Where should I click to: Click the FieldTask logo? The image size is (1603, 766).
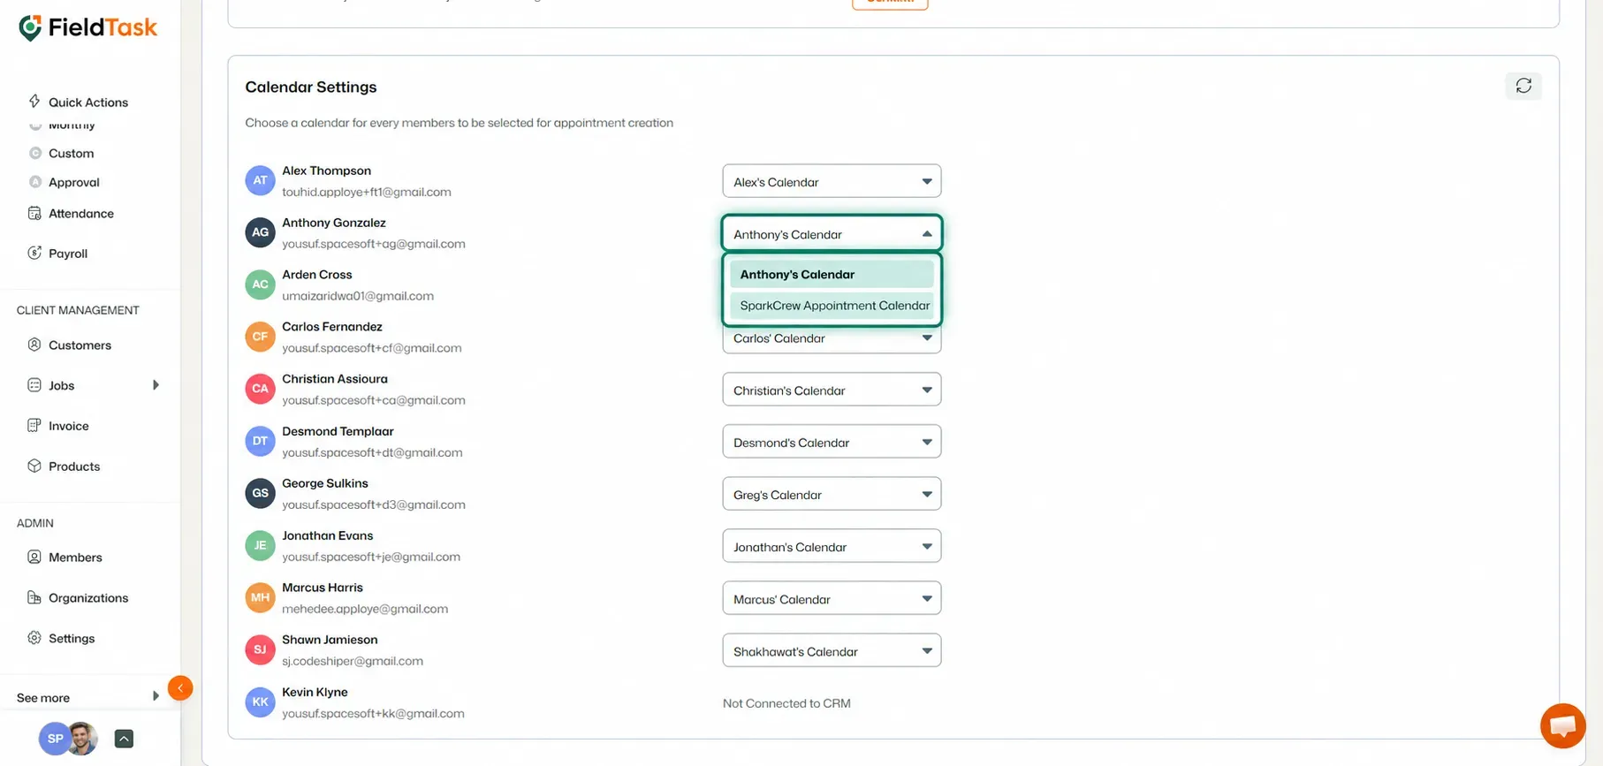click(87, 27)
